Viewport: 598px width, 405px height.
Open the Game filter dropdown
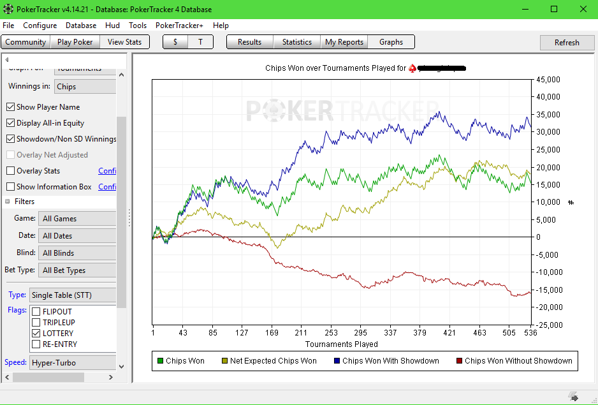(77, 219)
